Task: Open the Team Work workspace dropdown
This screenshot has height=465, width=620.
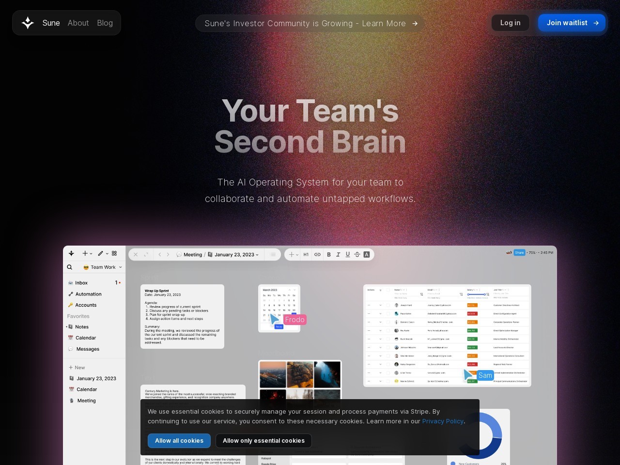Action: [x=103, y=267]
